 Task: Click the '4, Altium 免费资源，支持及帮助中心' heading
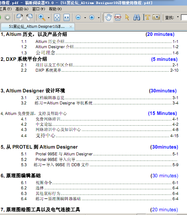(x=34, y=114)
